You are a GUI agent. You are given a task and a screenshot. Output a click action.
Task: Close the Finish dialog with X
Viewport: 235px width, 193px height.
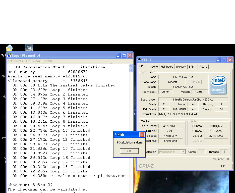tap(142, 134)
